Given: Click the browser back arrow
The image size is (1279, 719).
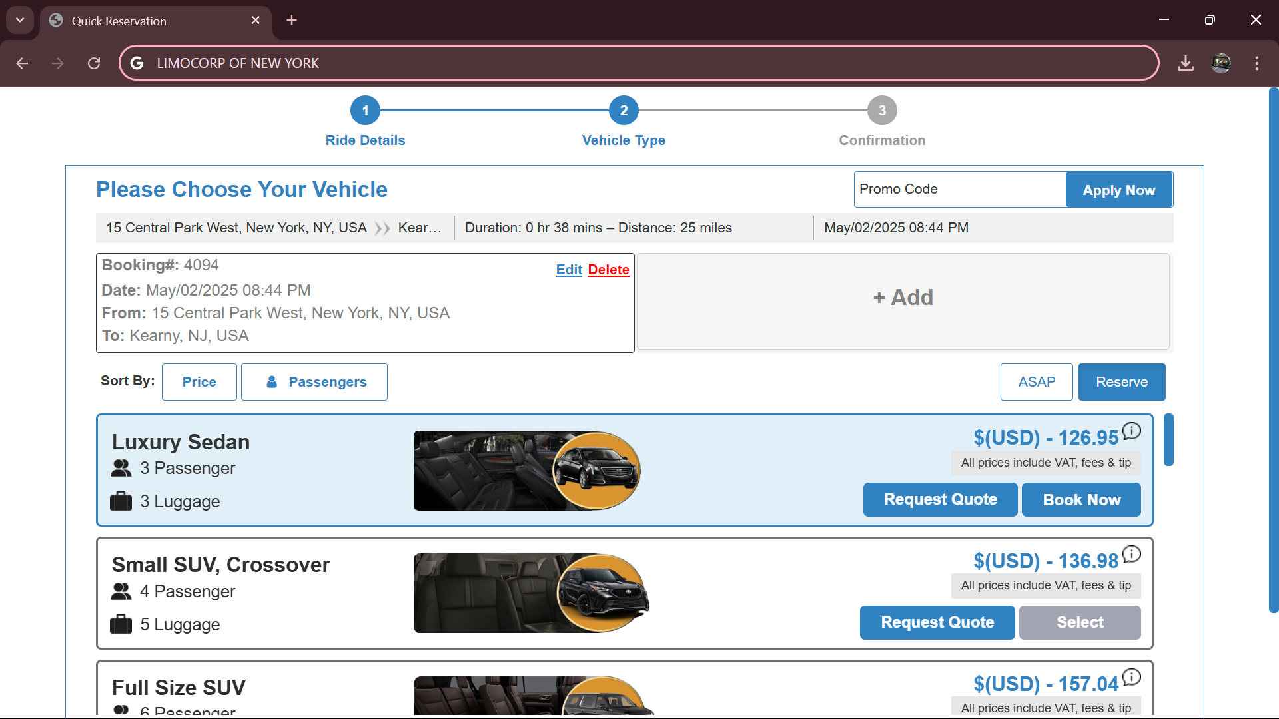Looking at the screenshot, I should (22, 63).
